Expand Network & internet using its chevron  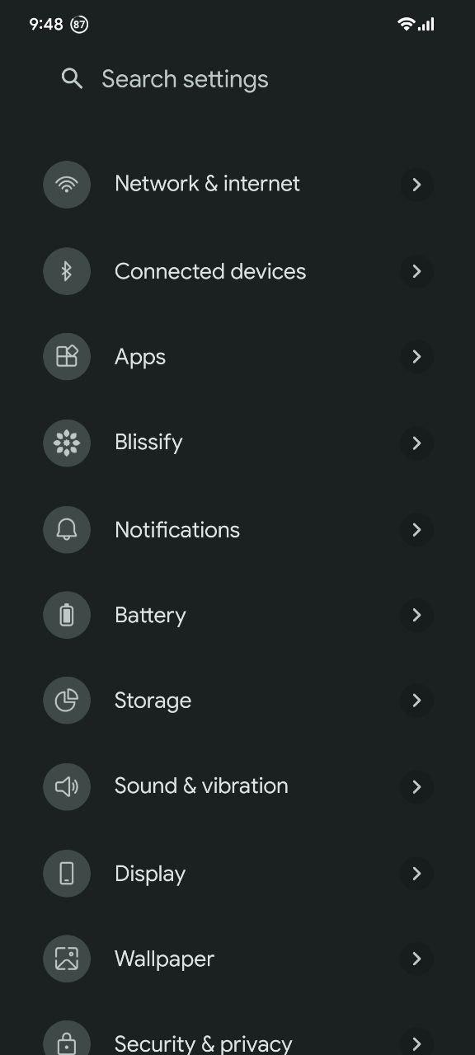coord(416,185)
